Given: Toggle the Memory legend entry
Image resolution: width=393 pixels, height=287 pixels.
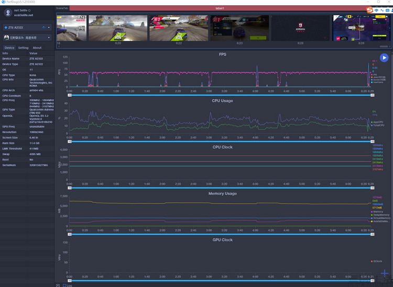Looking at the screenshot, I should point(377,212).
